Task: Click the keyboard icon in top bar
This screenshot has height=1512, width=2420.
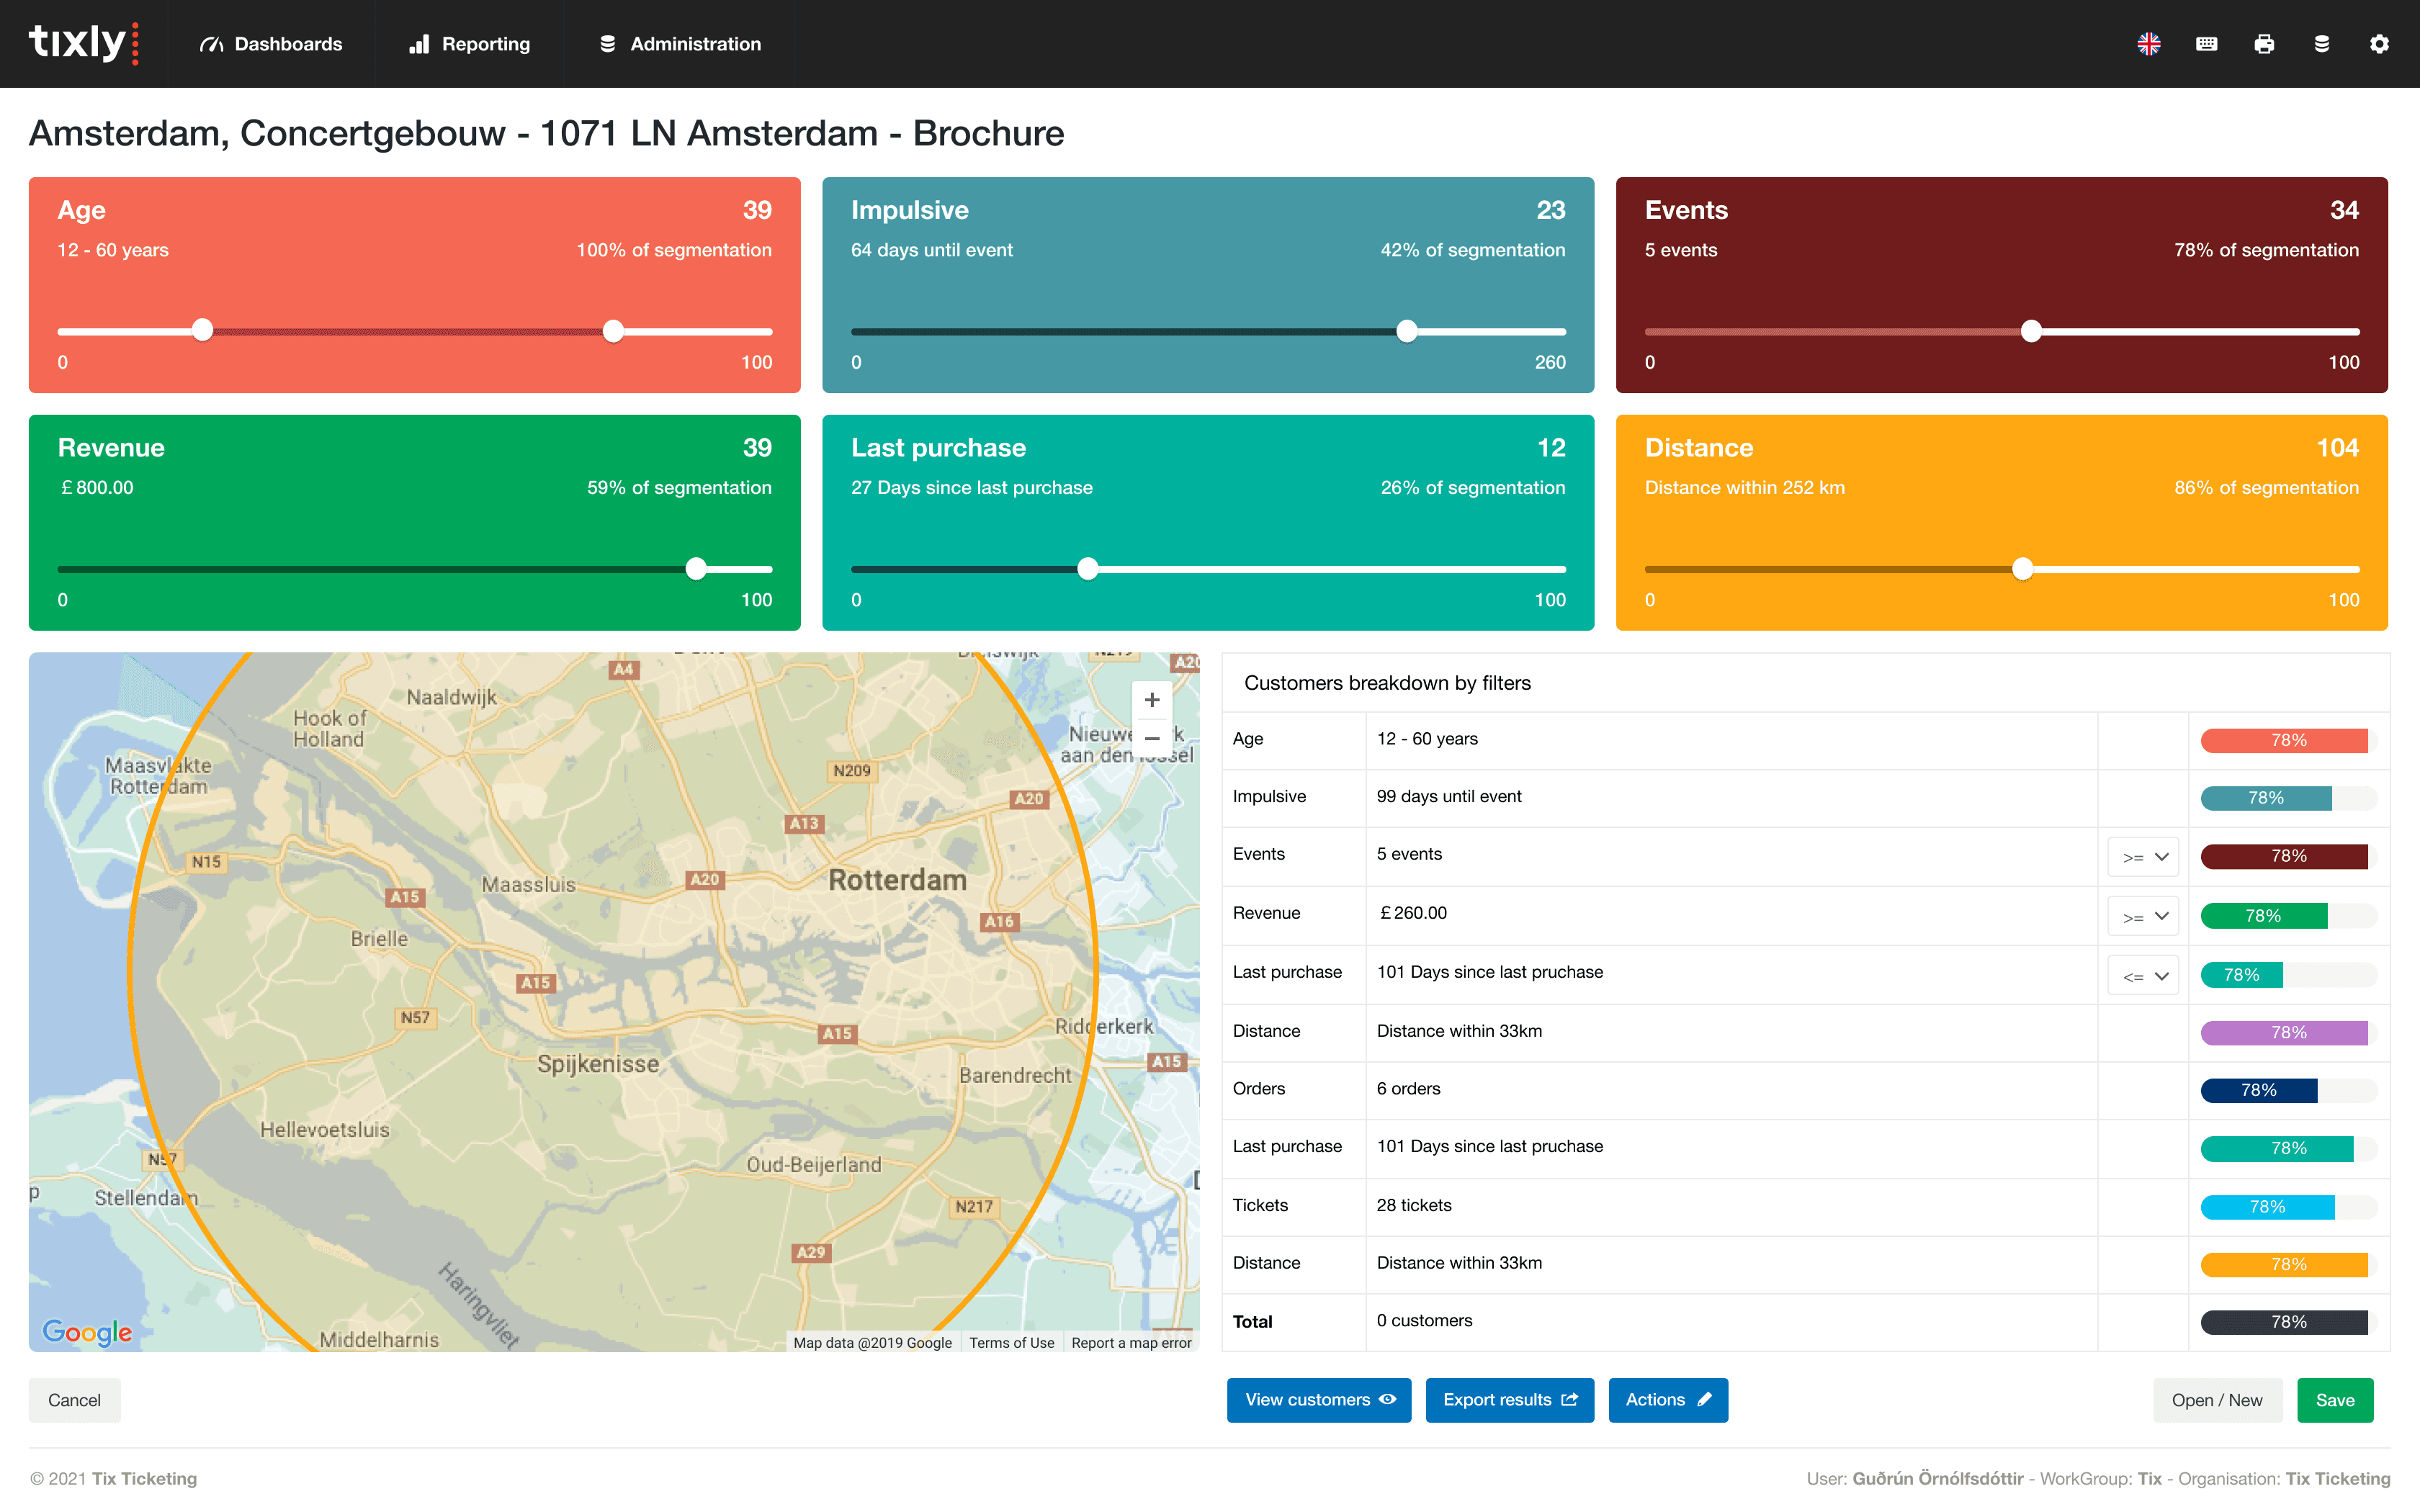Action: [2206, 44]
